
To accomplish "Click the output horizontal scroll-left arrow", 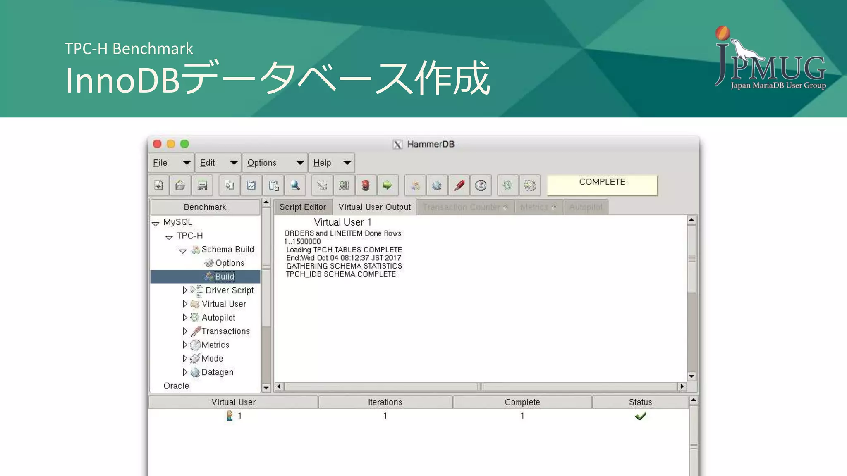I will [279, 386].
